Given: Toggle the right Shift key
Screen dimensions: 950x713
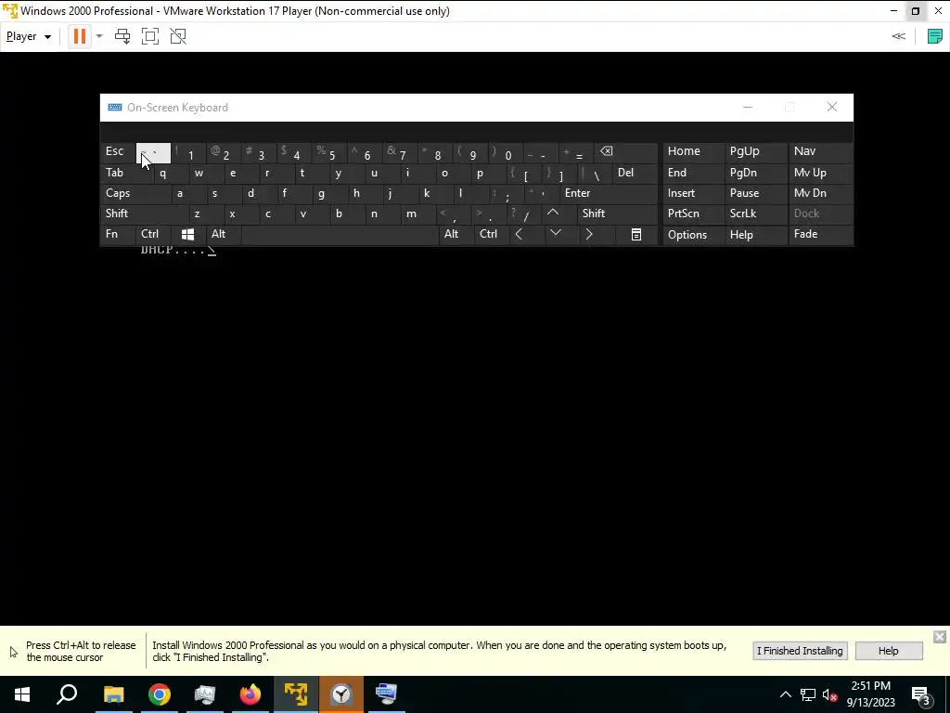Looking at the screenshot, I should (x=617, y=214).
